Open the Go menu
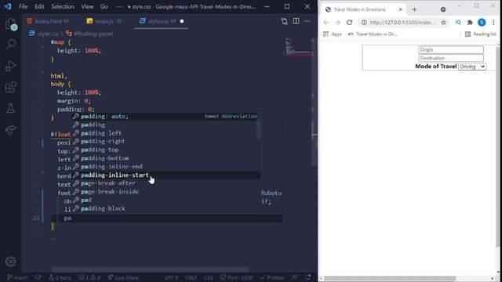Screen dimensions: 502x282 tap(104, 6)
